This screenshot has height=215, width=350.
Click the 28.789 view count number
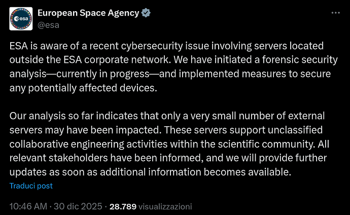pyautogui.click(x=122, y=206)
